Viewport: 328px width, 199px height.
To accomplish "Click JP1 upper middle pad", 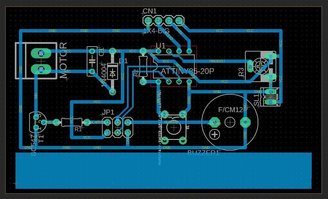I will [x=118, y=122].
